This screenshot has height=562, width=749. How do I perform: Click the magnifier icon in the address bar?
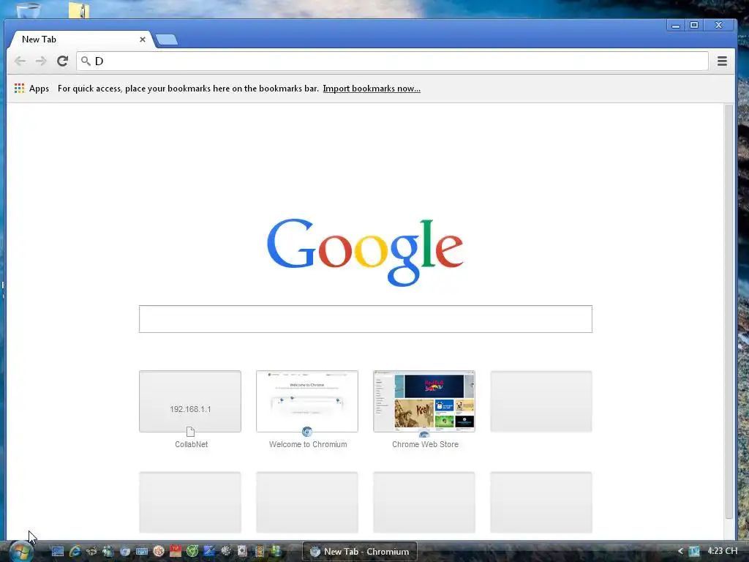tap(86, 61)
